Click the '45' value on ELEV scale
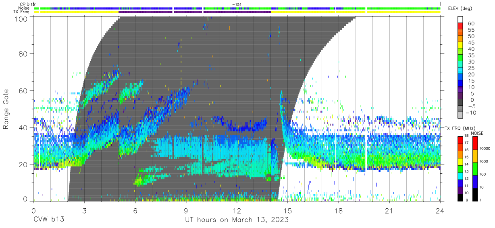 click(470, 43)
